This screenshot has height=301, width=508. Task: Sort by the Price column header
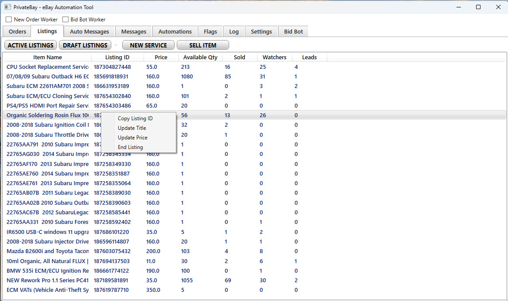[161, 57]
